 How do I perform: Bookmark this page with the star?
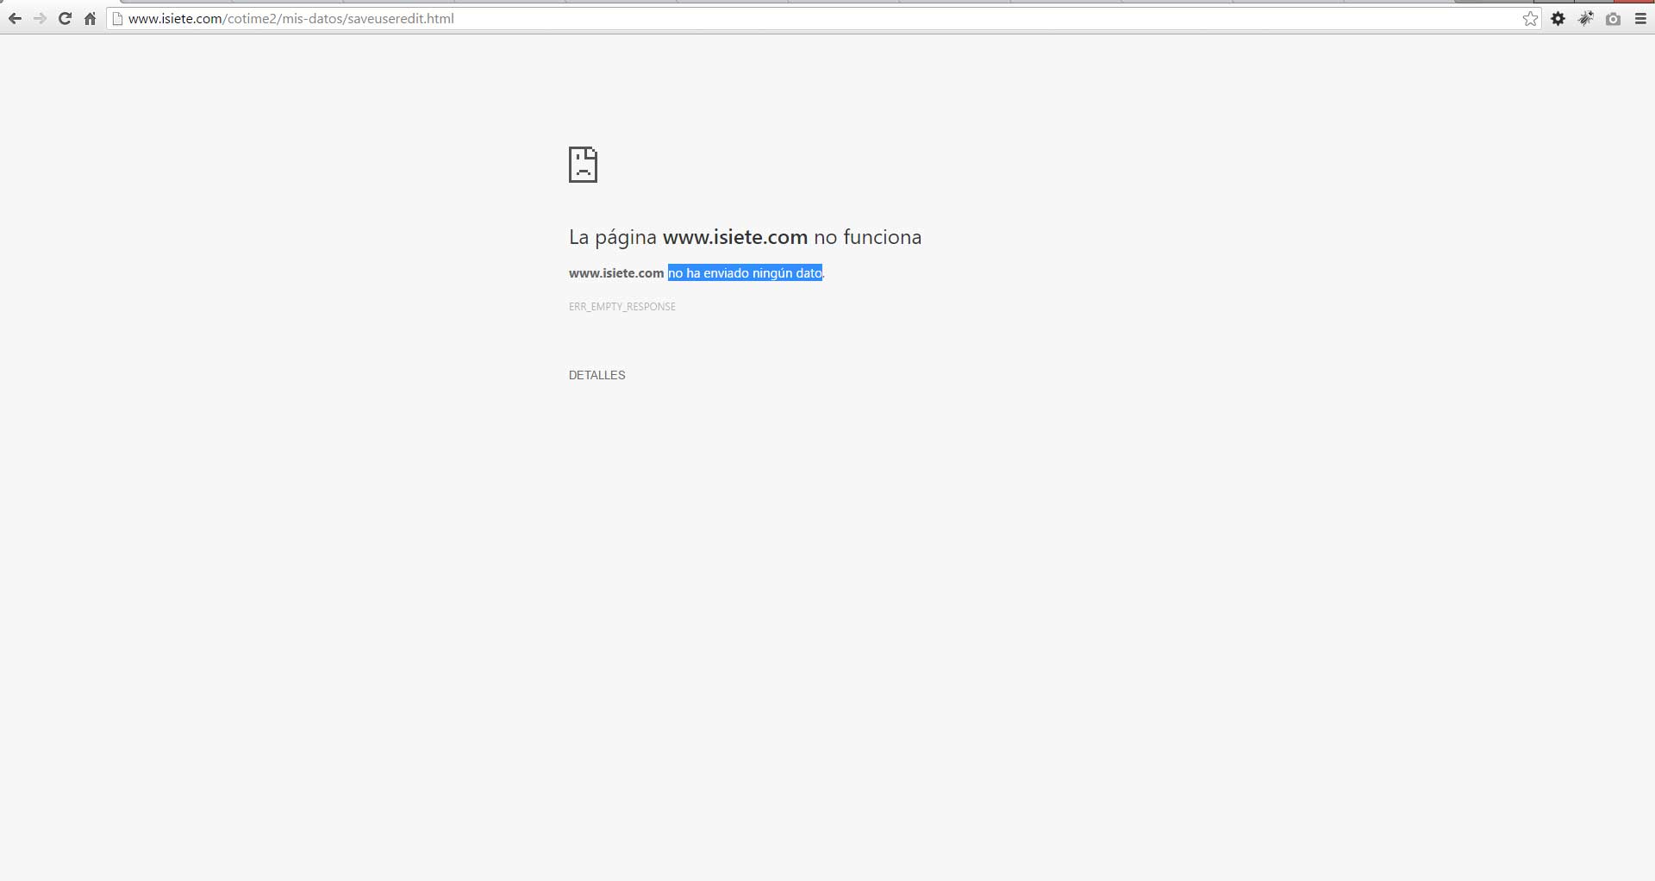point(1530,19)
